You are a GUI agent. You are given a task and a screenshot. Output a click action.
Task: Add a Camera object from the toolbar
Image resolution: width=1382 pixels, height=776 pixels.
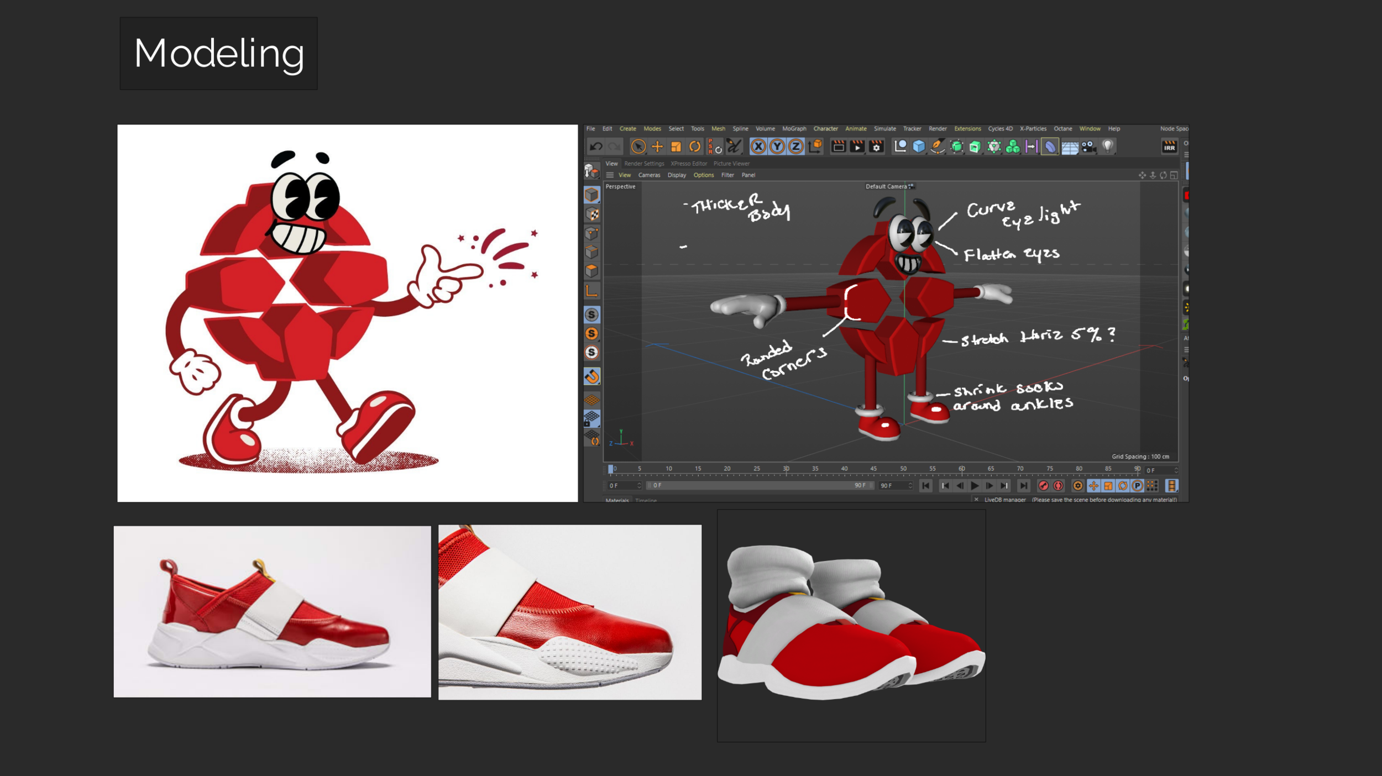(1088, 146)
